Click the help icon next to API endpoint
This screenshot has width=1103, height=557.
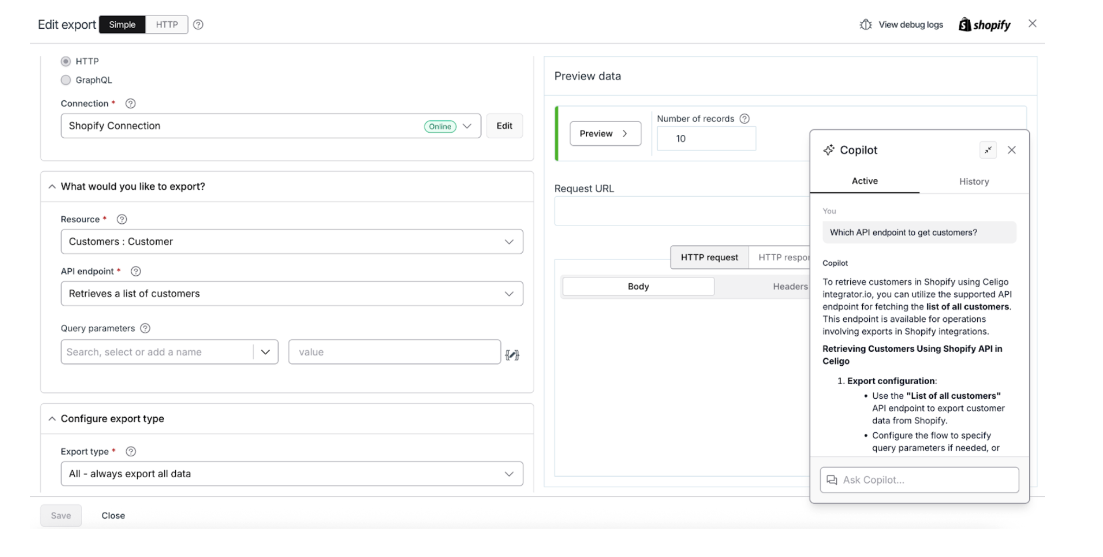[x=136, y=271]
